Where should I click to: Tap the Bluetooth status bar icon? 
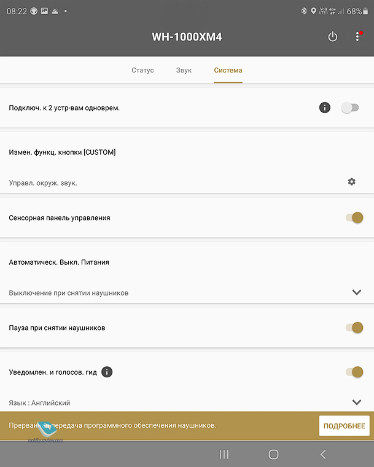click(304, 11)
